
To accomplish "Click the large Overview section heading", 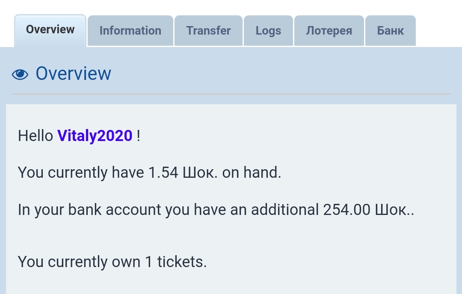I will [73, 73].
